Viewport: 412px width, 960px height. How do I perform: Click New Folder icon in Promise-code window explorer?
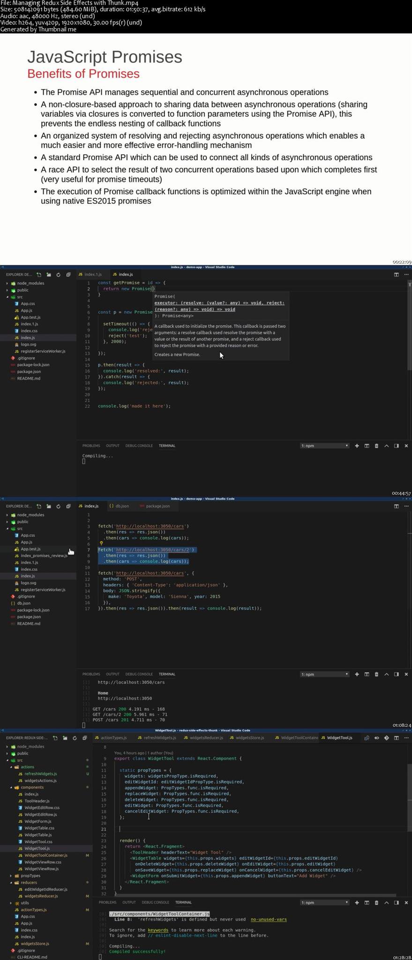[x=49, y=275]
